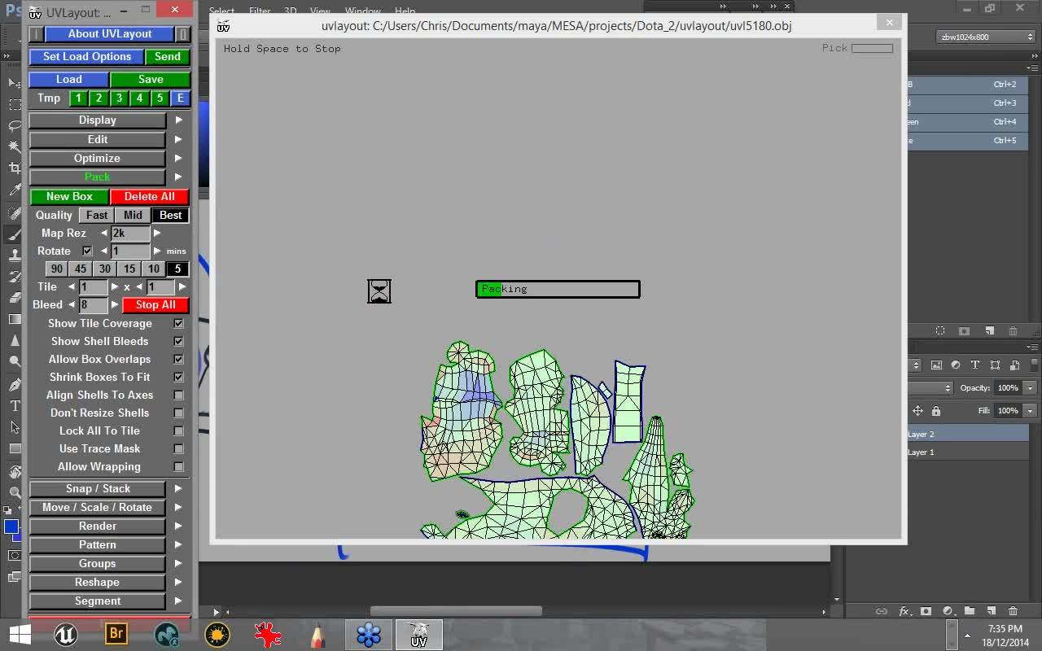Create a new group folder icon

(x=970, y=611)
